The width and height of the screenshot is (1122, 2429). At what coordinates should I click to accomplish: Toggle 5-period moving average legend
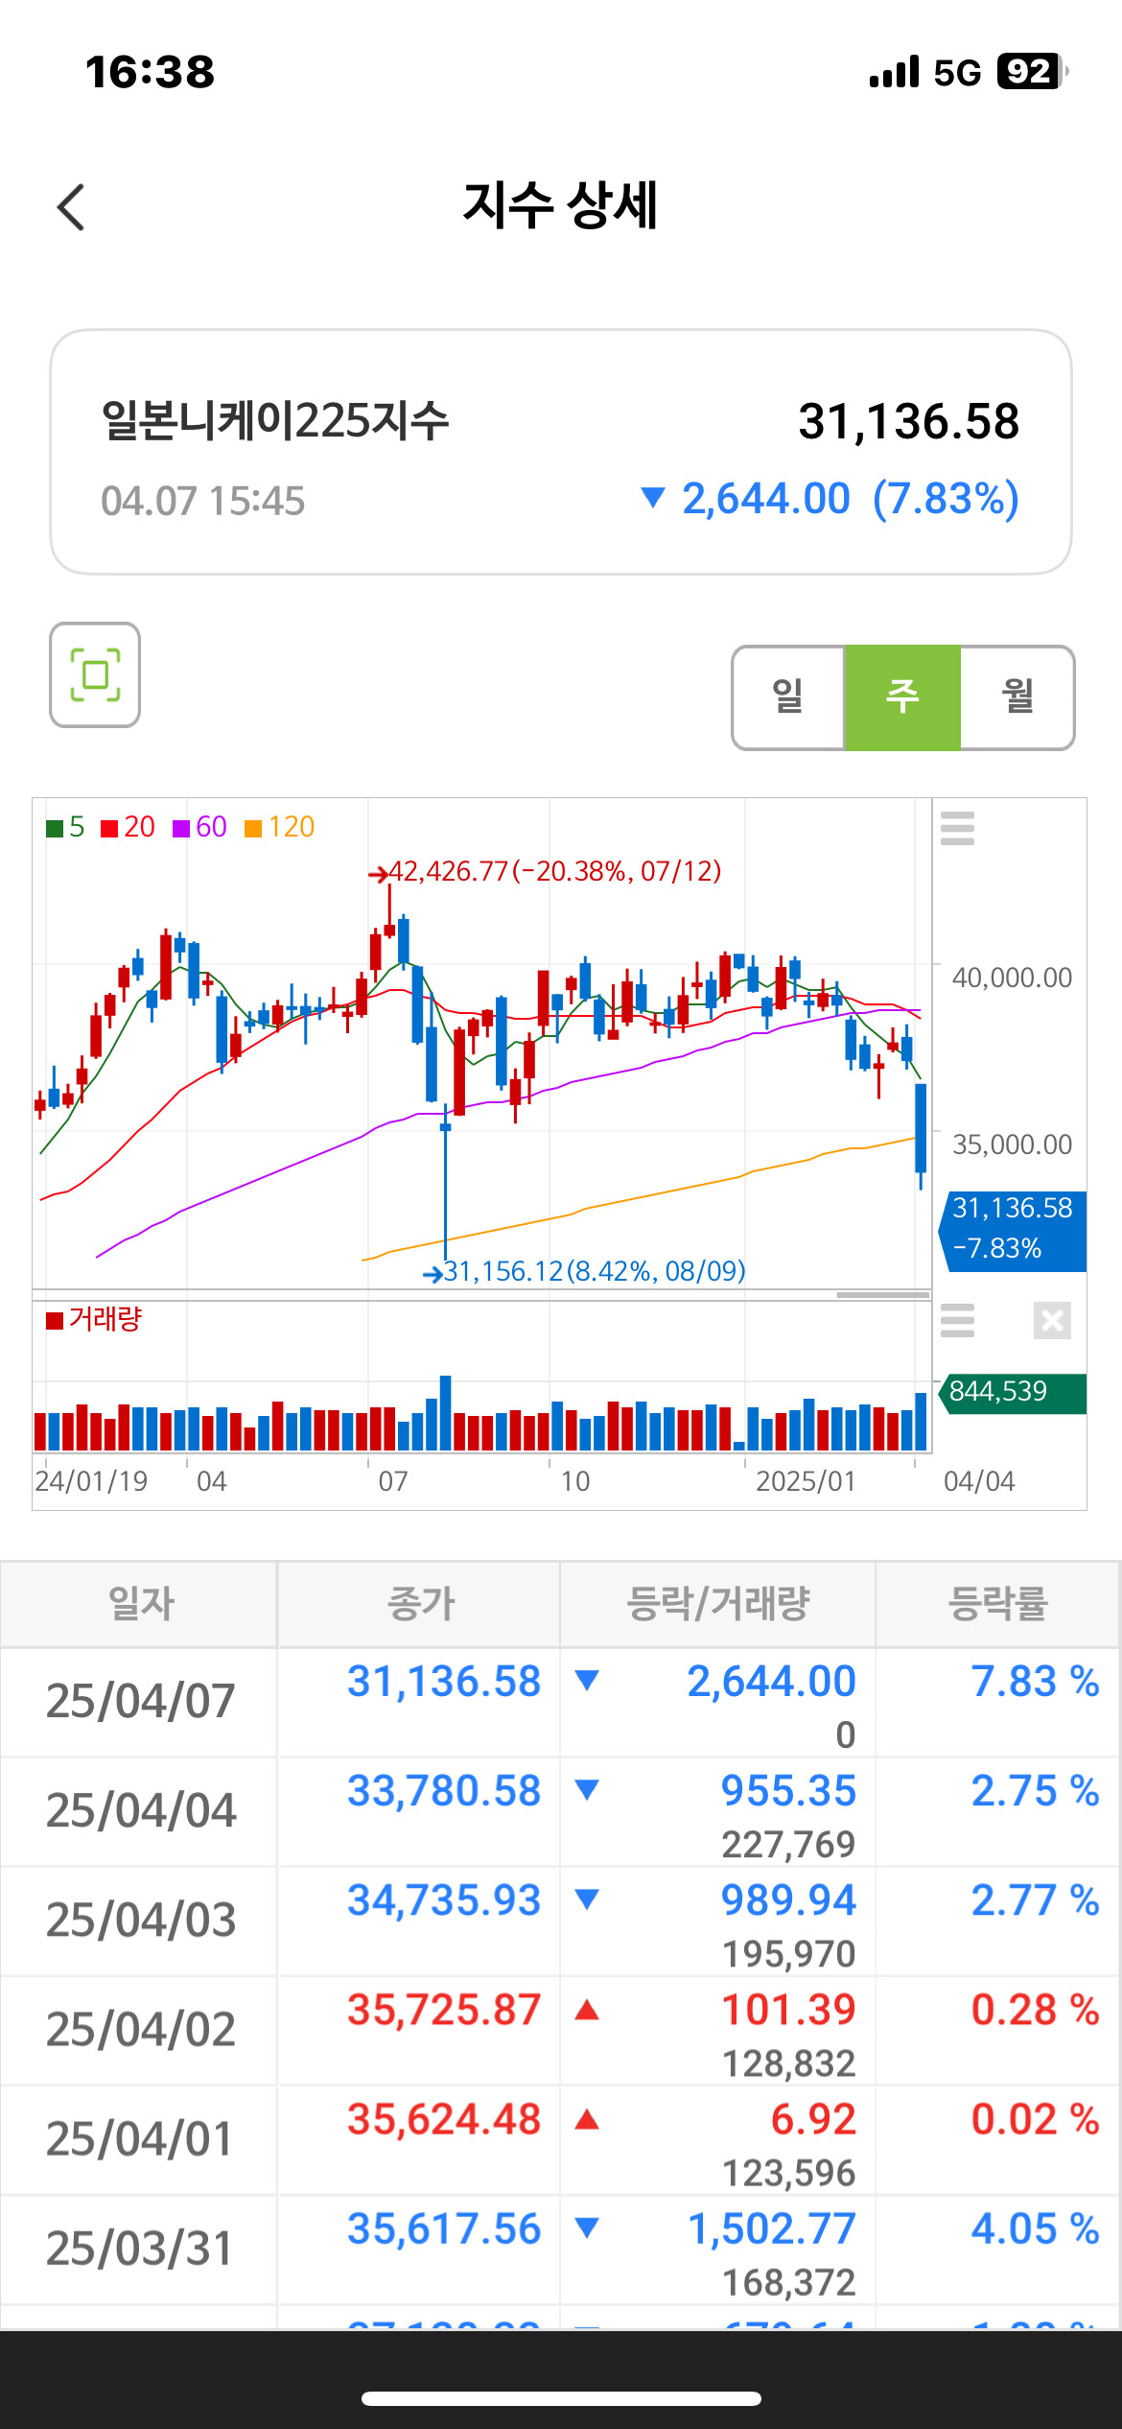(x=65, y=827)
